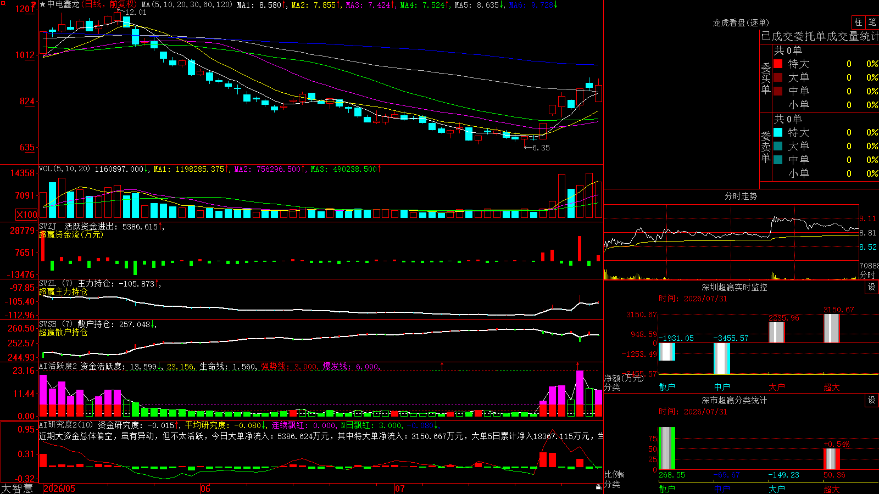
Task: Select the VOL(5,10,20) indicator label
Action: point(64,169)
